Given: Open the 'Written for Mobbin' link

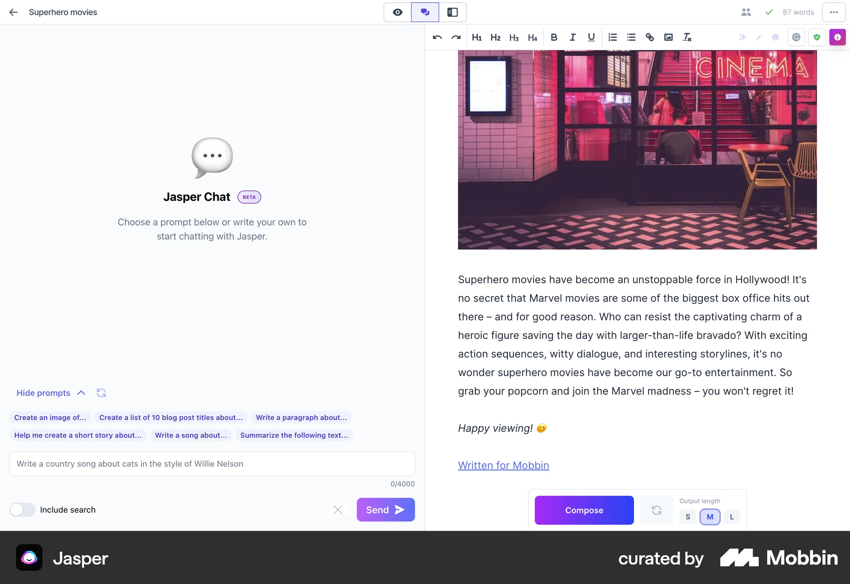Looking at the screenshot, I should pyautogui.click(x=503, y=465).
